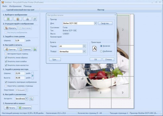Click the frame Ширина 0,39 input field
Image resolution: width=163 pixels, height=116 pixels.
pyautogui.click(x=20, y=40)
